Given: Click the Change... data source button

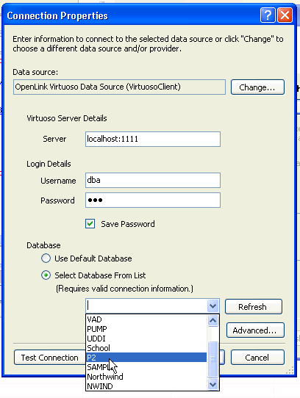Looking at the screenshot, I should (257, 87).
